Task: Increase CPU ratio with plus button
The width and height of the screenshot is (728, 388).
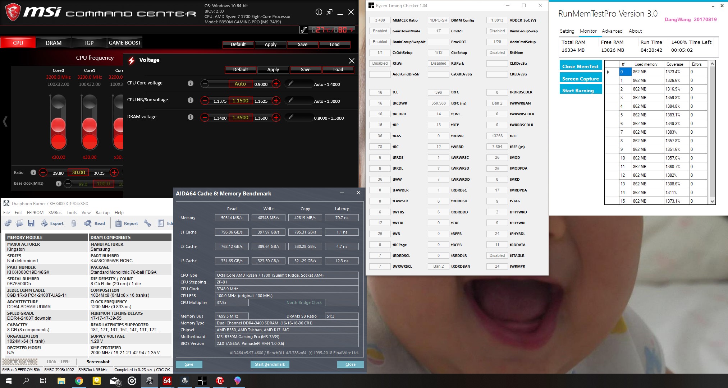Action: [x=114, y=172]
